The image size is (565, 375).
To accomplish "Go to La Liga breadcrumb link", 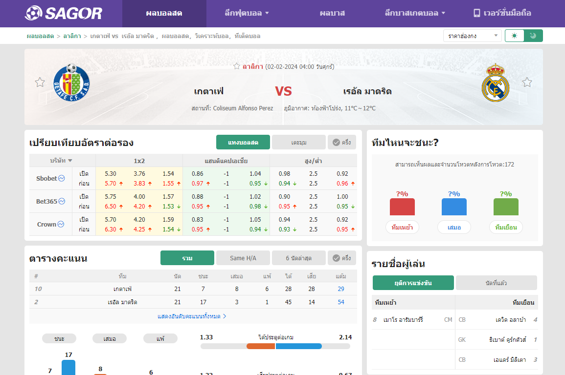I will pyautogui.click(x=72, y=36).
